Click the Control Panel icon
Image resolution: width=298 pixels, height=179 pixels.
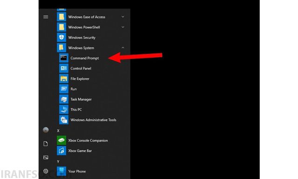click(x=64, y=68)
